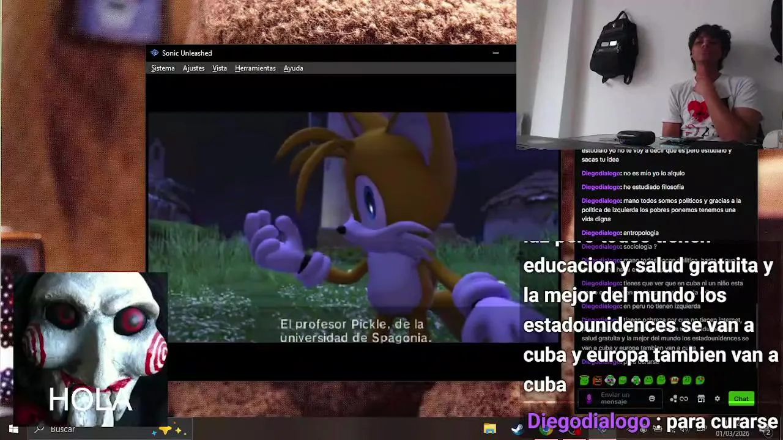Viewport: 783px width, 440px height.
Task: Open the Vista menu
Action: [x=220, y=68]
